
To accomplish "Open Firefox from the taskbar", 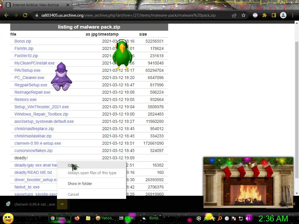I will tap(77, 218).
